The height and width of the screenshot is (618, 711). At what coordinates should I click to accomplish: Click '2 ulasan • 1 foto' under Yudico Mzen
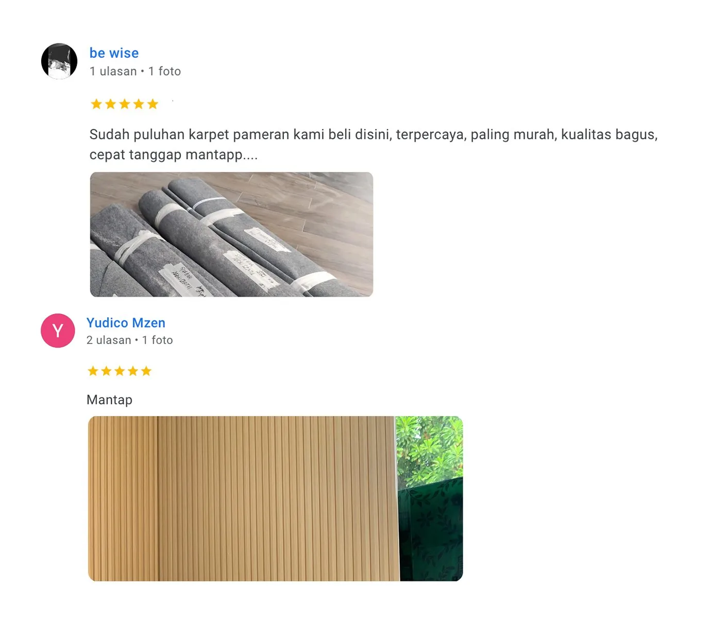coord(129,340)
